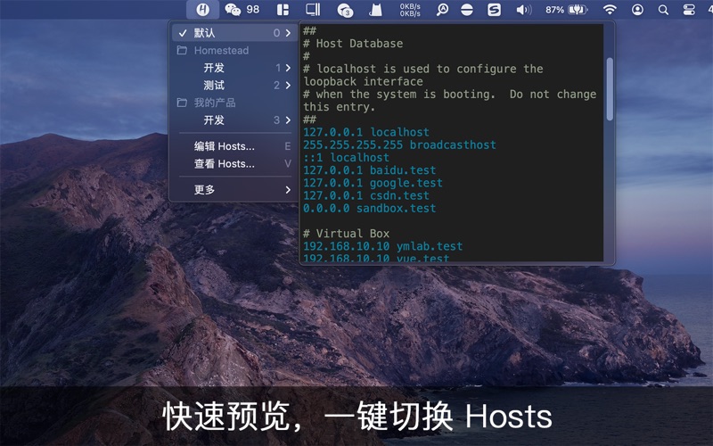Click the 我的产品 folder icon
713x446 pixels.
point(182,103)
